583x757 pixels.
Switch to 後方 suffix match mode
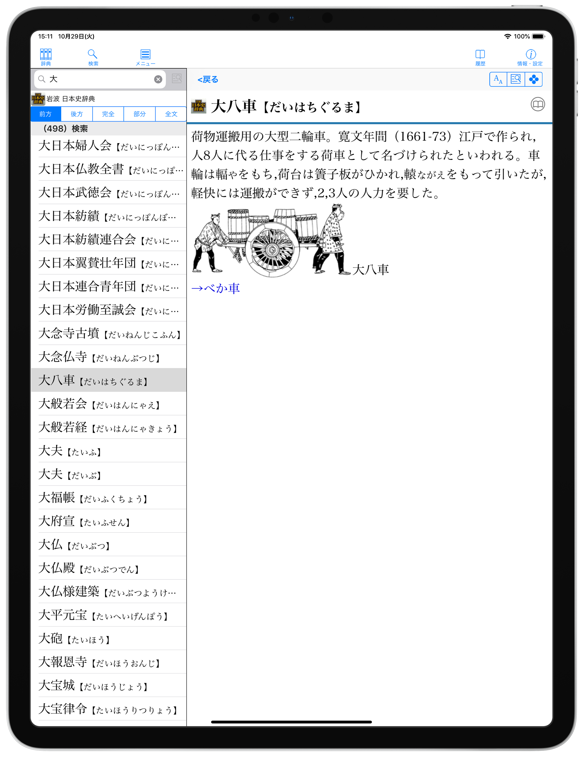77,114
